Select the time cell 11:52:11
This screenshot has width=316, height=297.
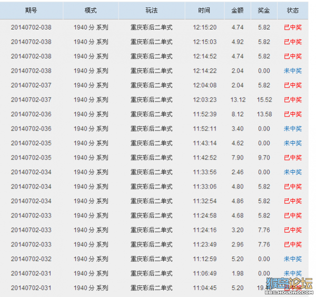tap(205, 128)
